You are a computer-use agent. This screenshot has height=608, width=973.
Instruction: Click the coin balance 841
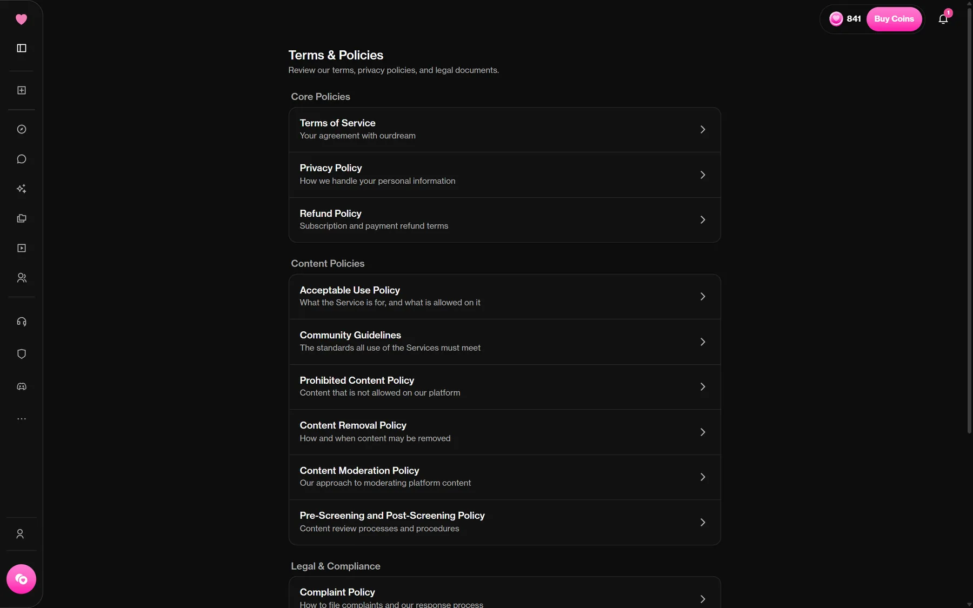point(845,19)
